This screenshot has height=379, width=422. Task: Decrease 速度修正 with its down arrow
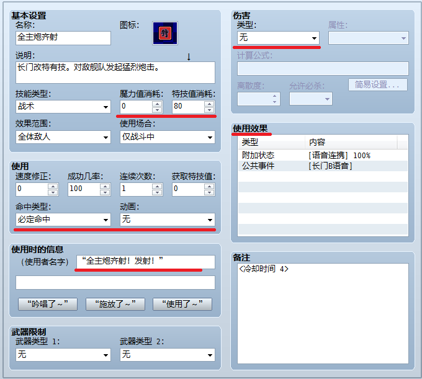click(x=53, y=192)
